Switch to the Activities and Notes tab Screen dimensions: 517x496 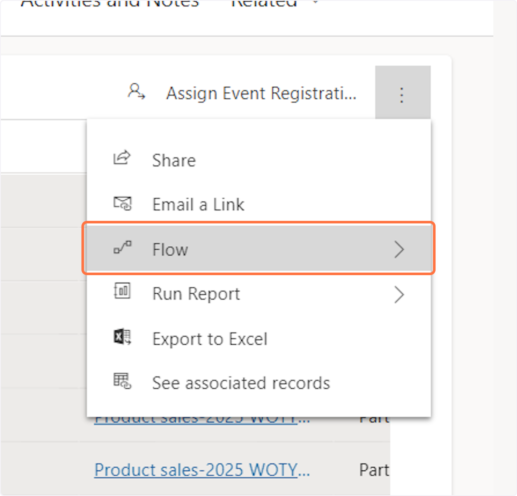110,3
